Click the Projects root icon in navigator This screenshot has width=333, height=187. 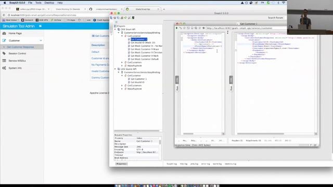pyautogui.click(x=116, y=26)
